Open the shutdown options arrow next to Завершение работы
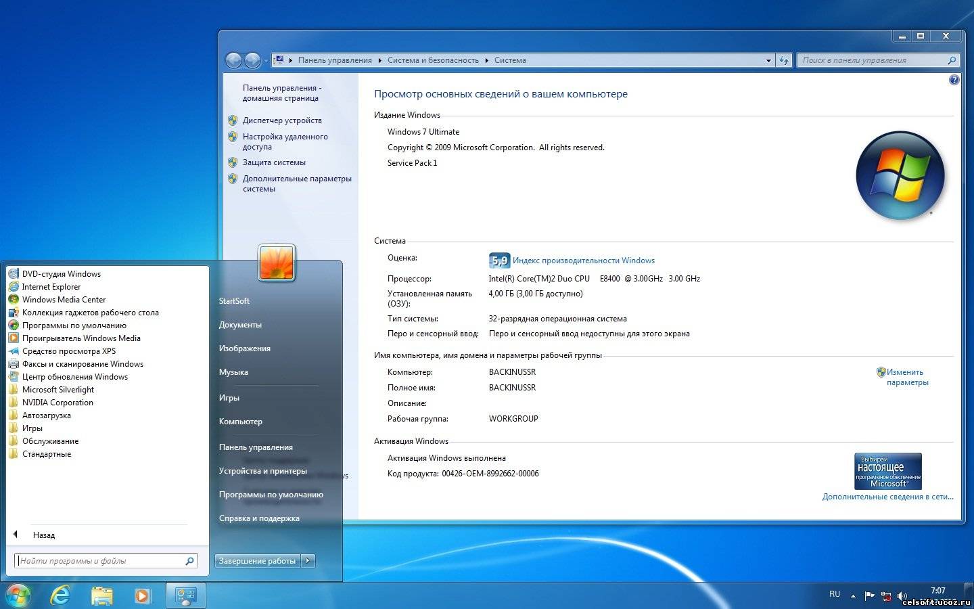 308,561
